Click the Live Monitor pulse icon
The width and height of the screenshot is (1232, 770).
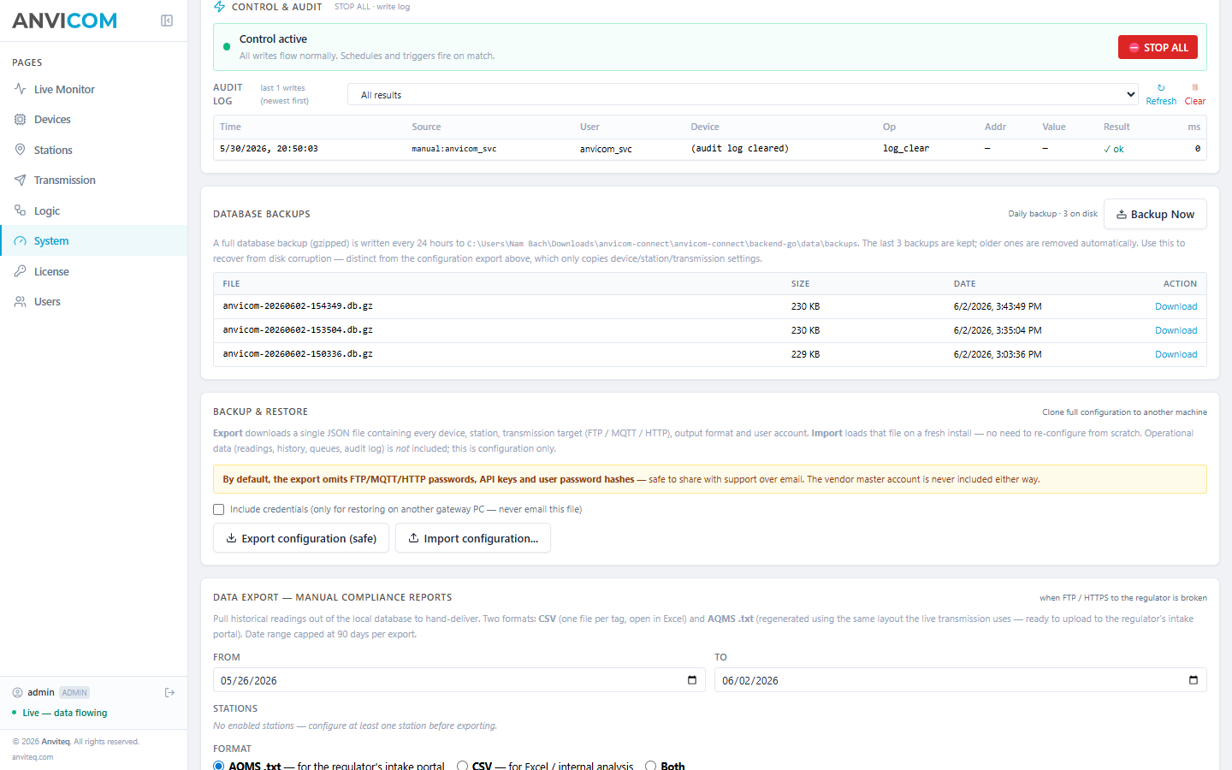click(20, 89)
